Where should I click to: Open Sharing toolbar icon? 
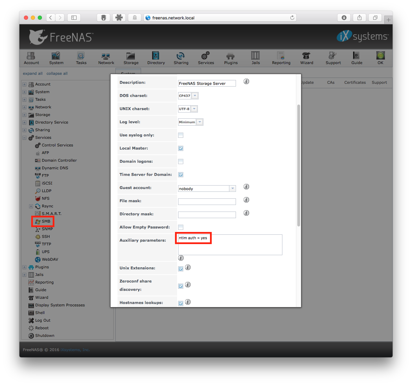pos(181,58)
